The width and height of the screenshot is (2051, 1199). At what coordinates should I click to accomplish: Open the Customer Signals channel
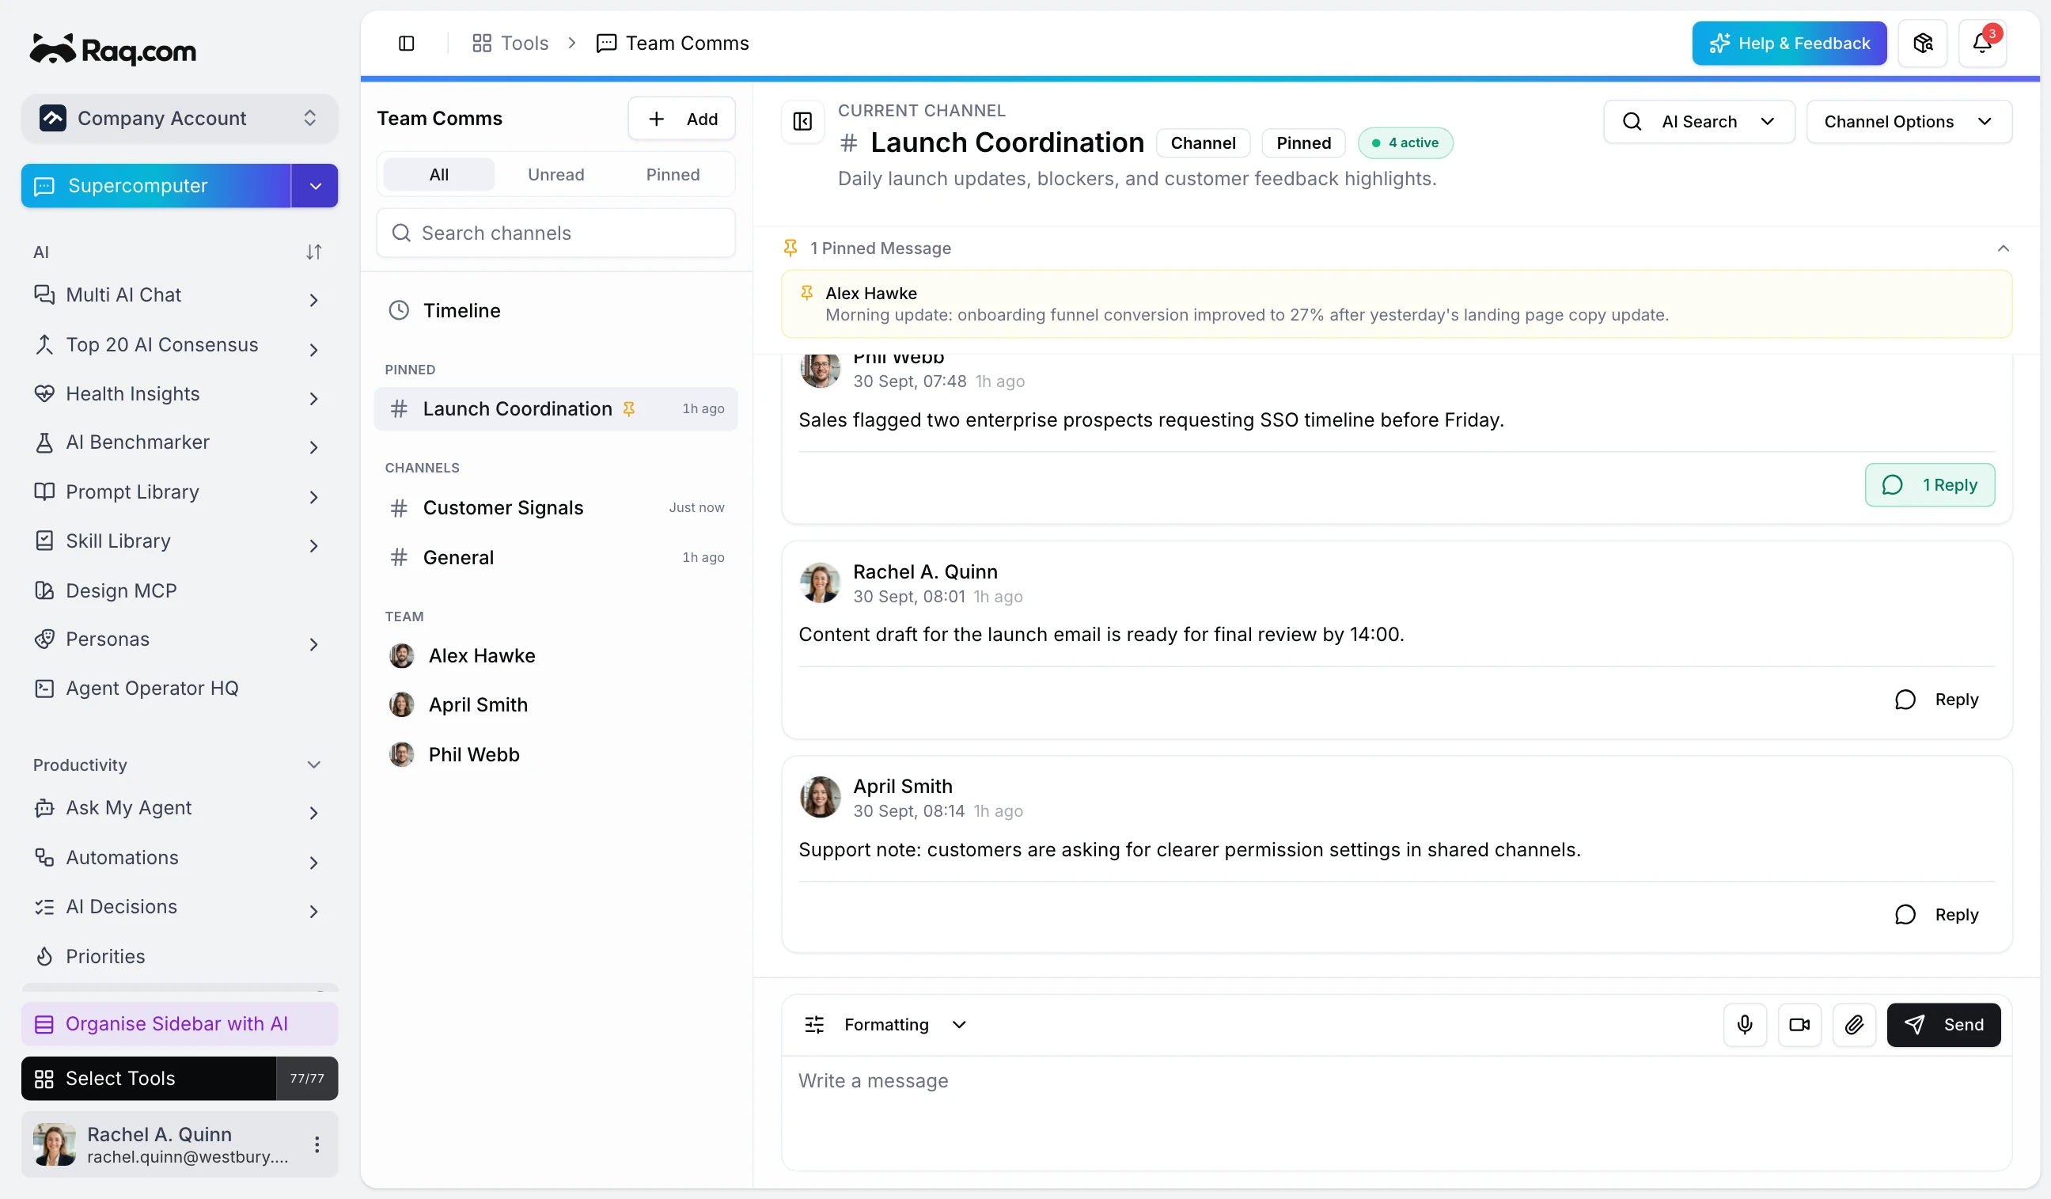click(x=556, y=507)
